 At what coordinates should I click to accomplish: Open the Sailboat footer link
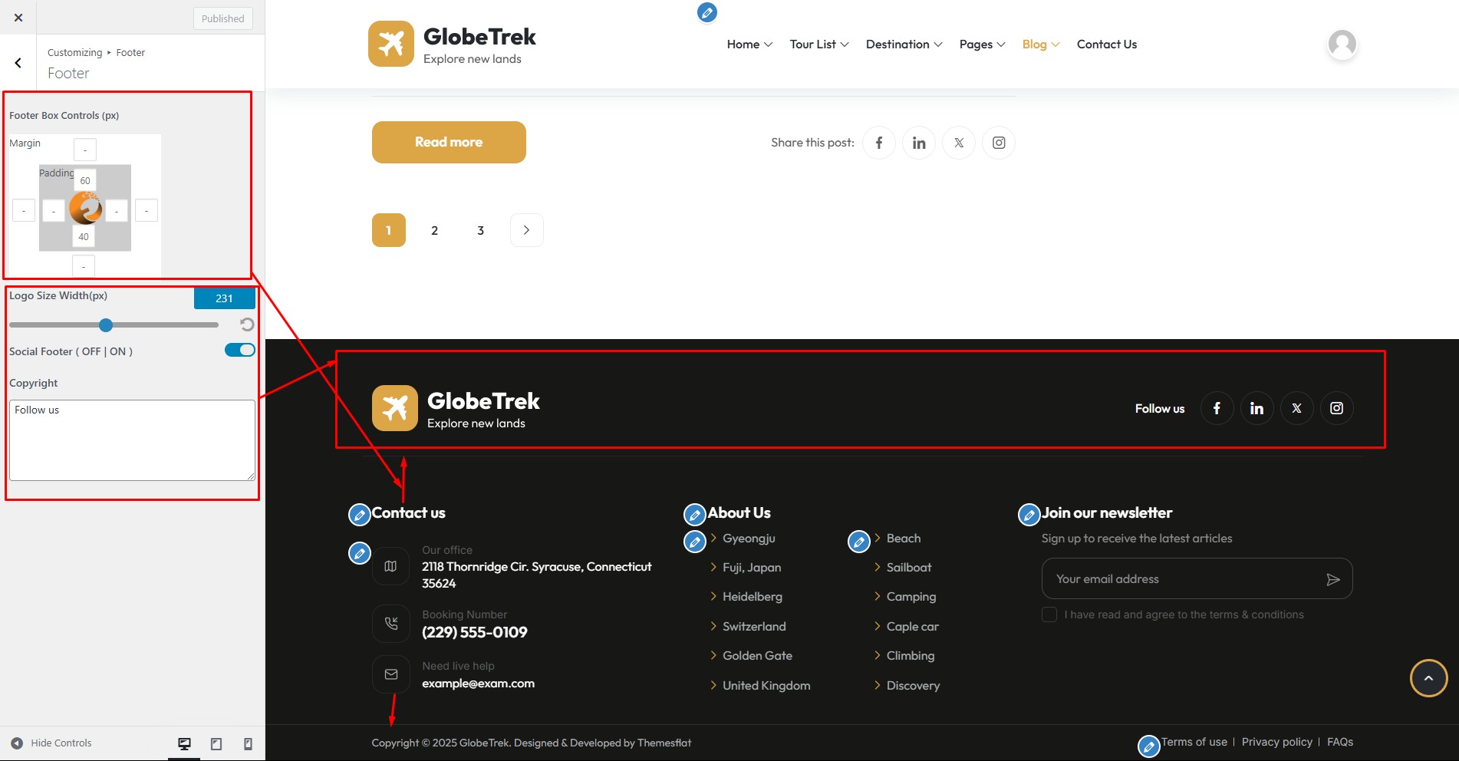point(909,568)
